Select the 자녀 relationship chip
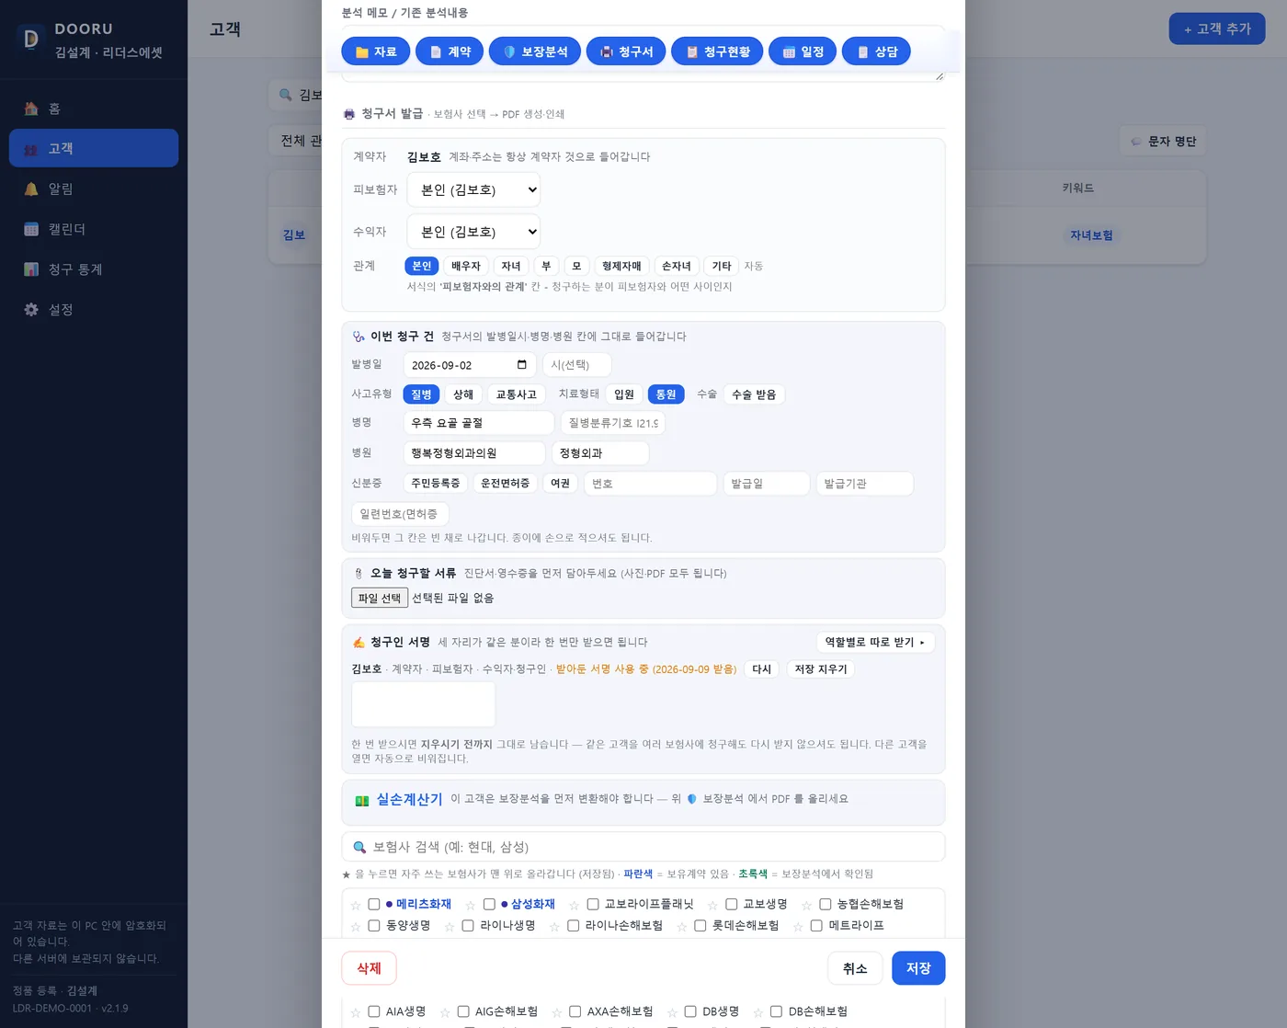The image size is (1287, 1028). click(x=511, y=266)
